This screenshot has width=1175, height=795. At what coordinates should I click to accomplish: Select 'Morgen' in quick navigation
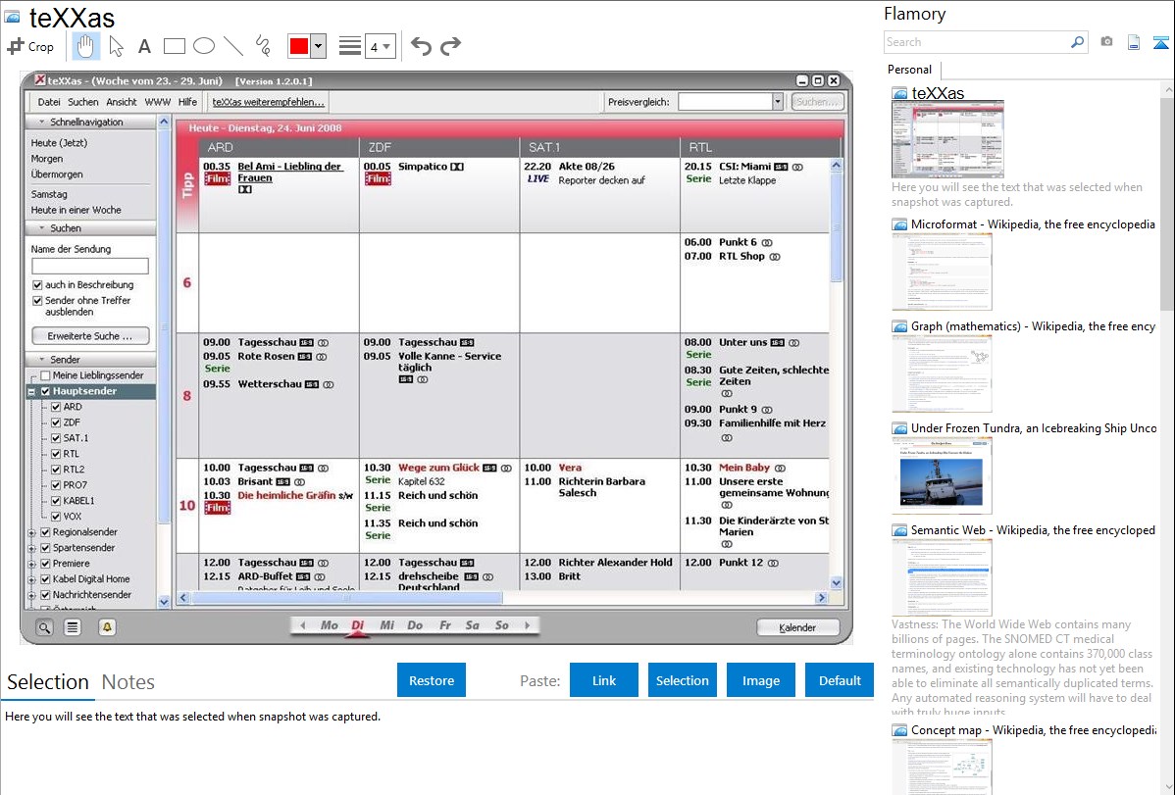[x=46, y=158]
